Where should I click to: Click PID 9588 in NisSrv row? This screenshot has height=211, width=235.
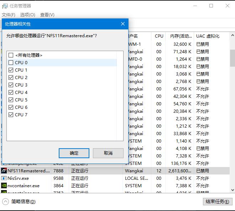pos(58,178)
